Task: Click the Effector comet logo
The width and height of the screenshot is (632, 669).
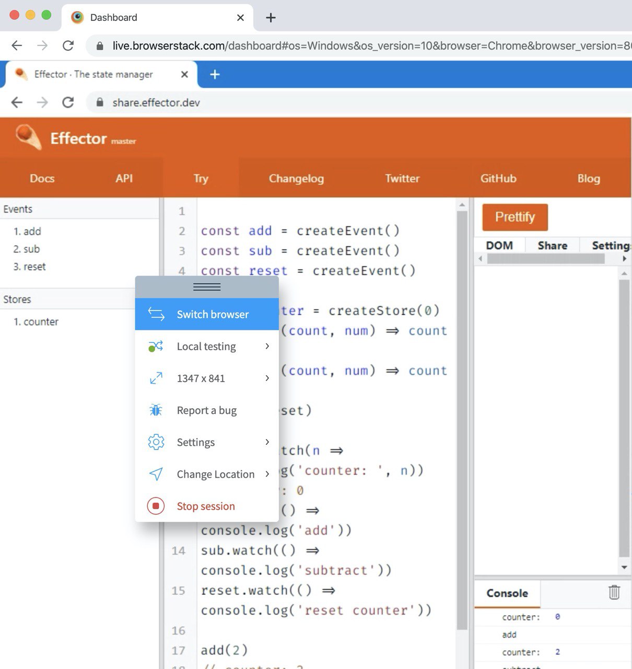Action: click(x=28, y=137)
